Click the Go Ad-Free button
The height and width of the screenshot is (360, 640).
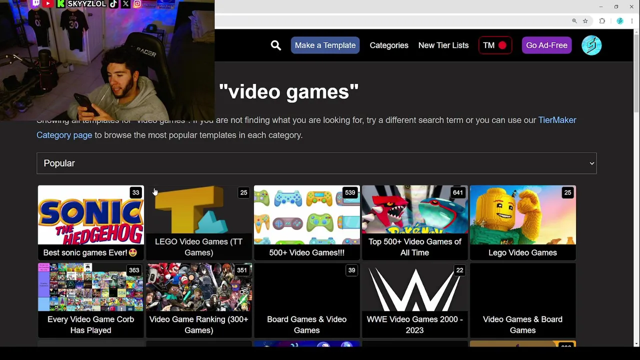pos(546,45)
